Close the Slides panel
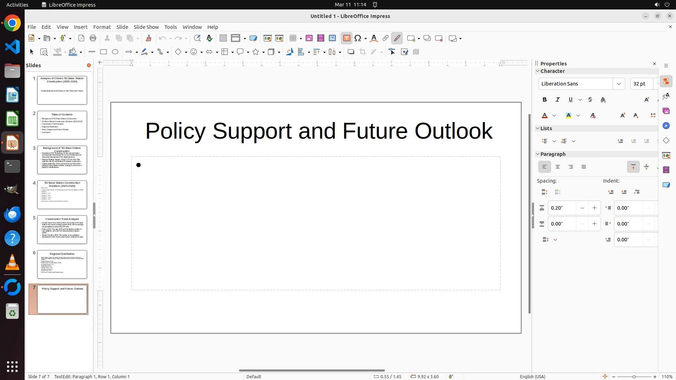The height and width of the screenshot is (380, 676). pyautogui.click(x=89, y=65)
